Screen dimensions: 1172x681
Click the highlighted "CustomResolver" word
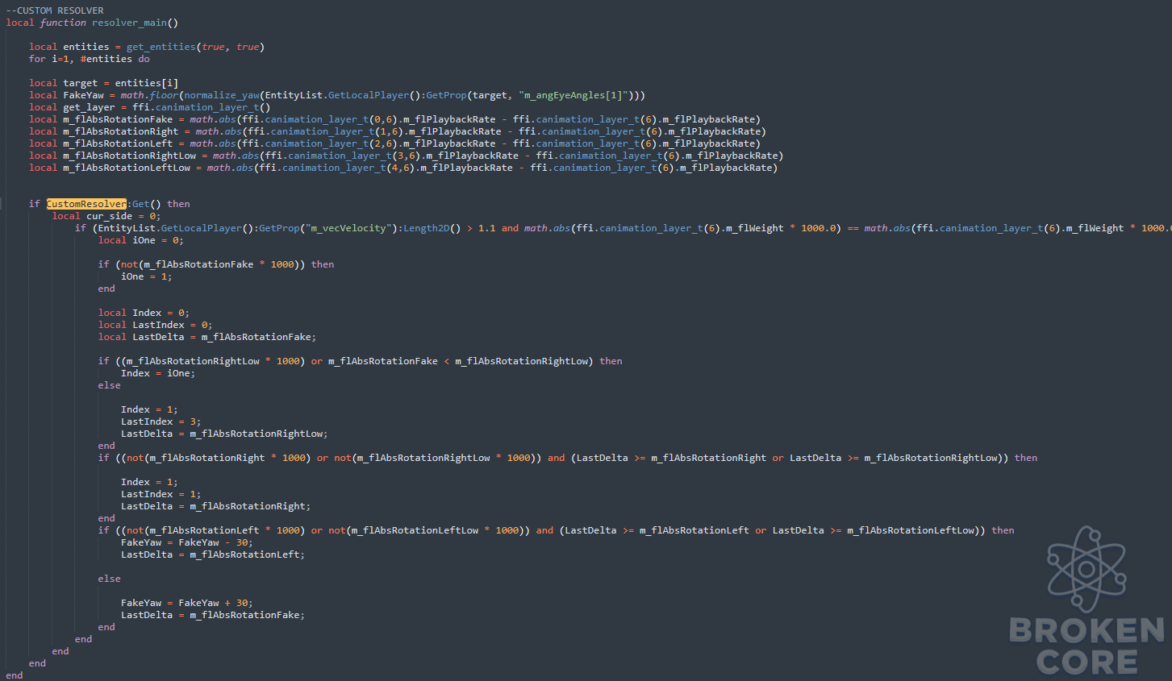(86, 204)
